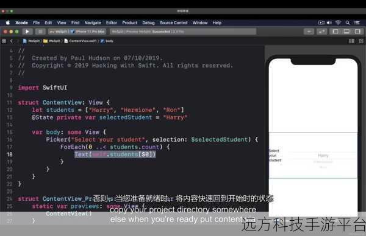Open the Help menu
Image resolution: width=366 pixels, height=236 pixels.
click(x=217, y=23)
